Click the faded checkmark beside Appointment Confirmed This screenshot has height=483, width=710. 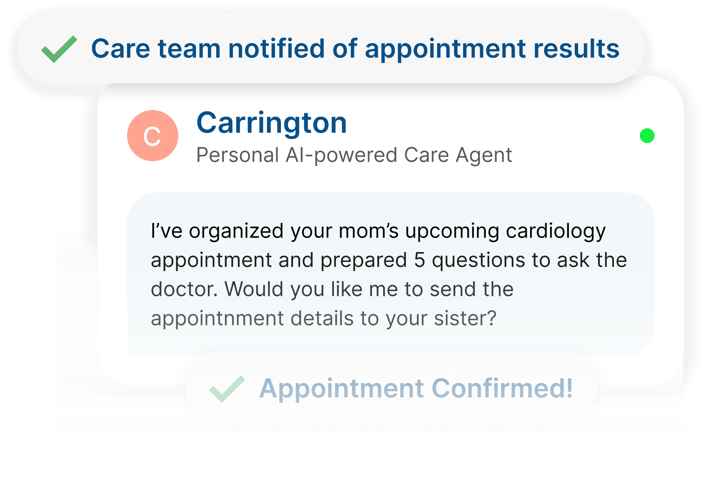coord(227,389)
